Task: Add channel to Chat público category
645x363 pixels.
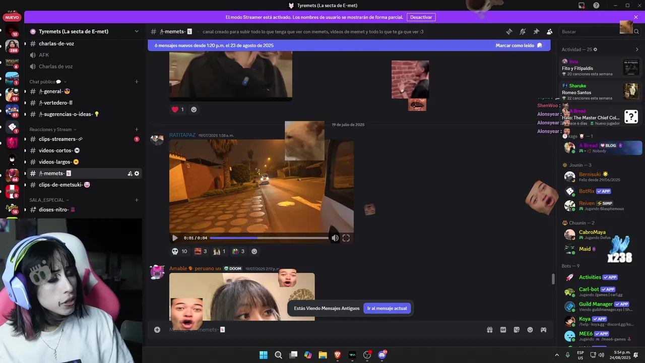Action: [x=137, y=82]
